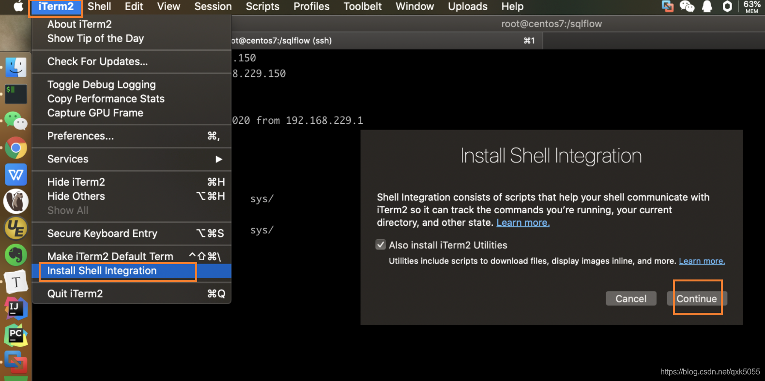This screenshot has height=381, width=765.
Task: Open the iTerm2 application menu
Action: click(56, 7)
